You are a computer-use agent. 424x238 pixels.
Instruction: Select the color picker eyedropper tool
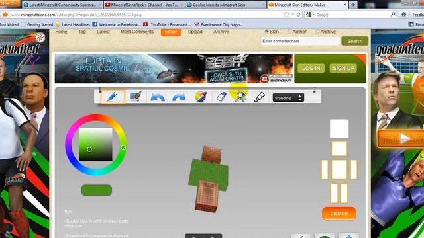coord(201,97)
